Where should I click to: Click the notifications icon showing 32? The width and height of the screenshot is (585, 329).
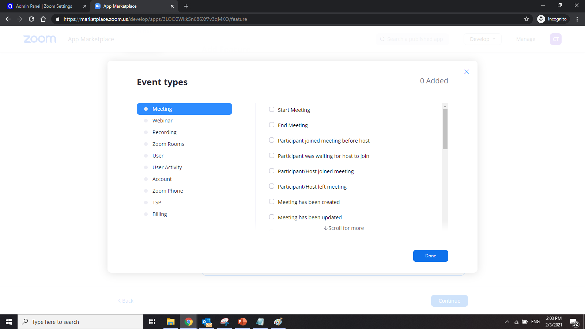[574, 322]
